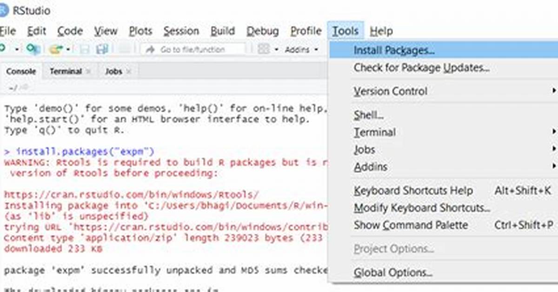Click the 'downloaded 233 KB' console line
Image resolution: width=558 pixels, height=292 pixels.
(53, 249)
